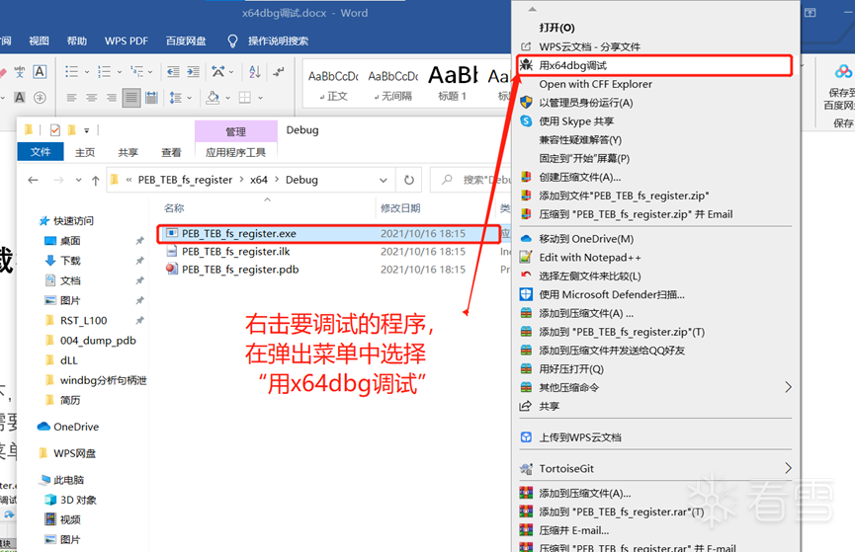Open the 文件 menu in Explorer
The image size is (855, 552).
coord(41,151)
